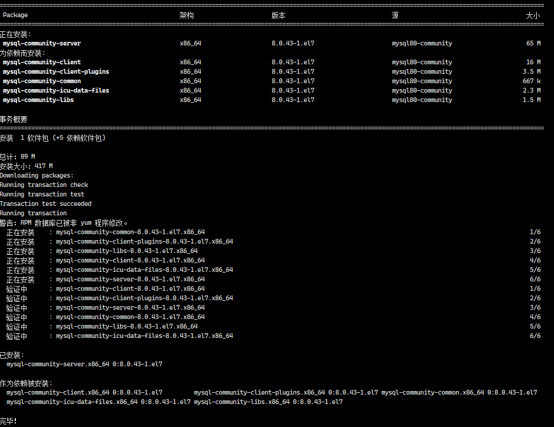Click the verifying server line marked 3/6

(273, 307)
